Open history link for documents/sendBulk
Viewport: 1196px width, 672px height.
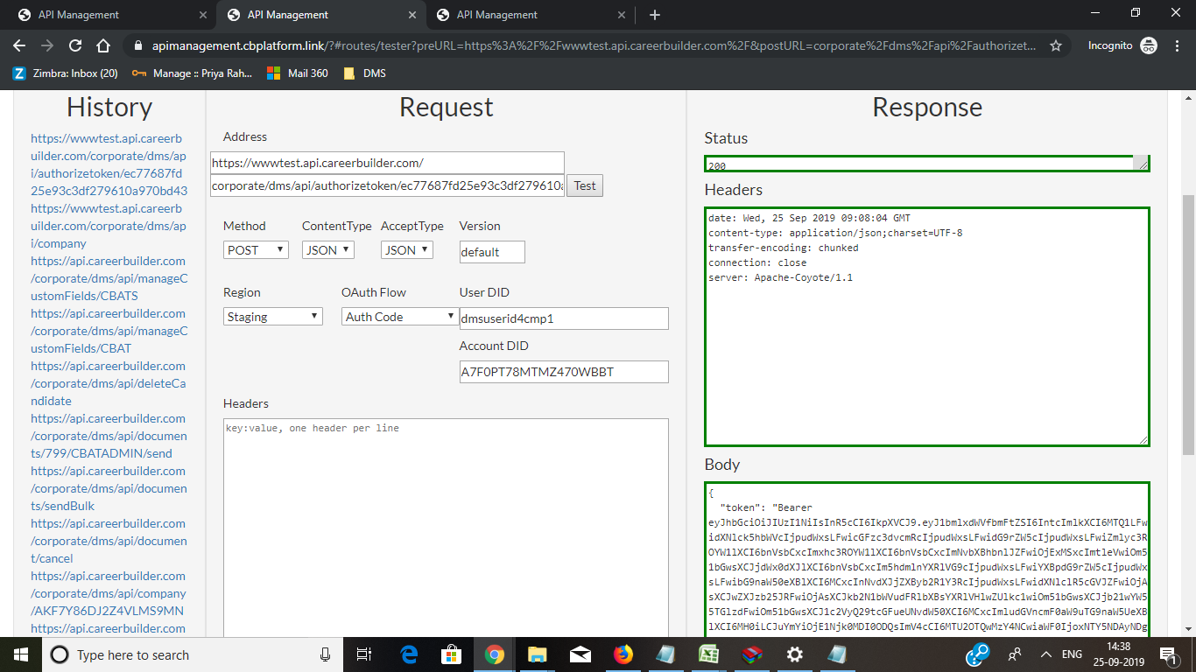[109, 488]
